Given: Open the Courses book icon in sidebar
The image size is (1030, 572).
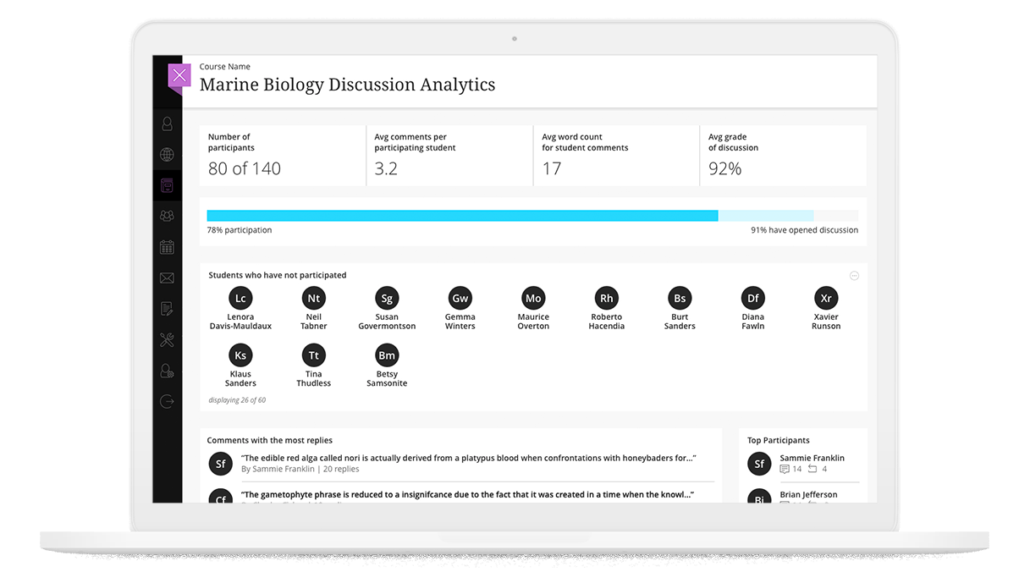Looking at the screenshot, I should coord(167,184).
